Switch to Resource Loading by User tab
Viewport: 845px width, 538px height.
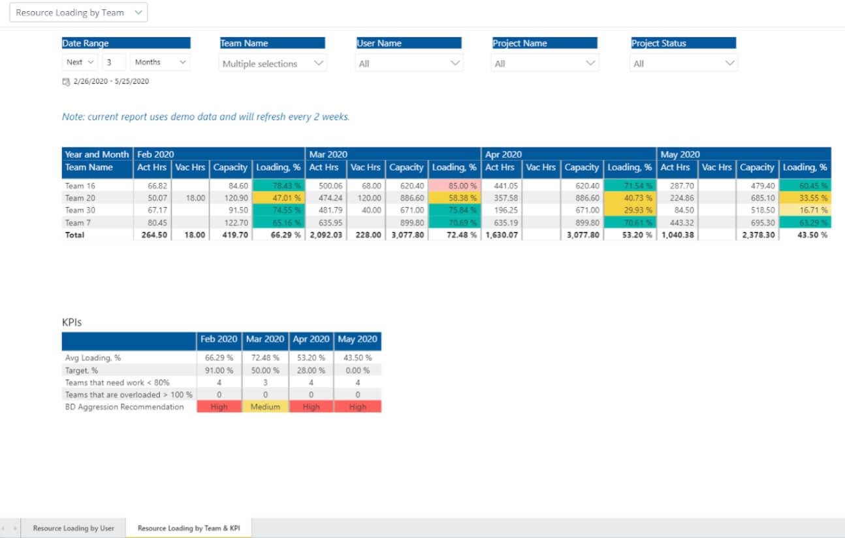click(74, 528)
